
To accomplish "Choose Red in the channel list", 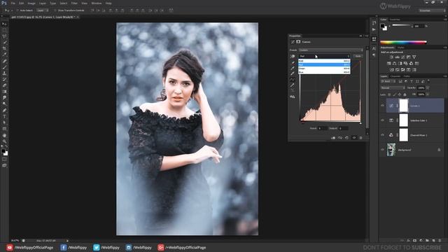I will tap(324, 65).
